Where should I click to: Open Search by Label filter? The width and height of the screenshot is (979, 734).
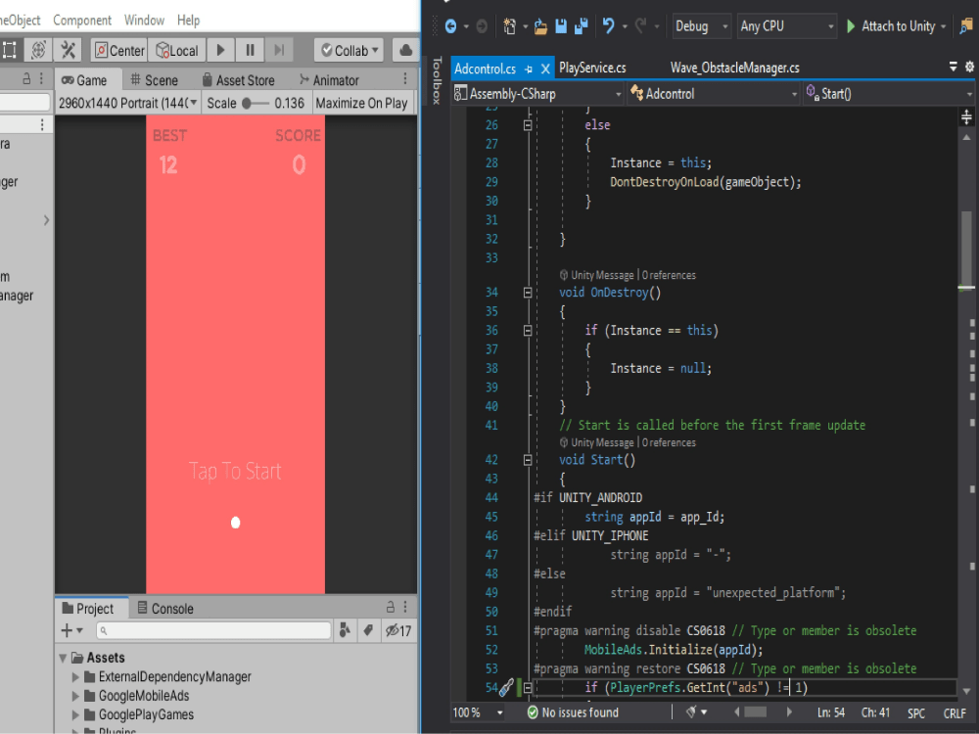(368, 631)
